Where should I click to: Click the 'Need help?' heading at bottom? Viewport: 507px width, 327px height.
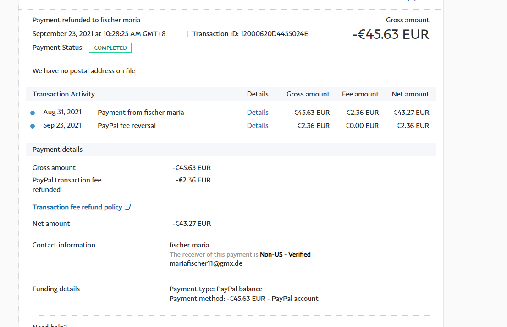[x=50, y=325]
